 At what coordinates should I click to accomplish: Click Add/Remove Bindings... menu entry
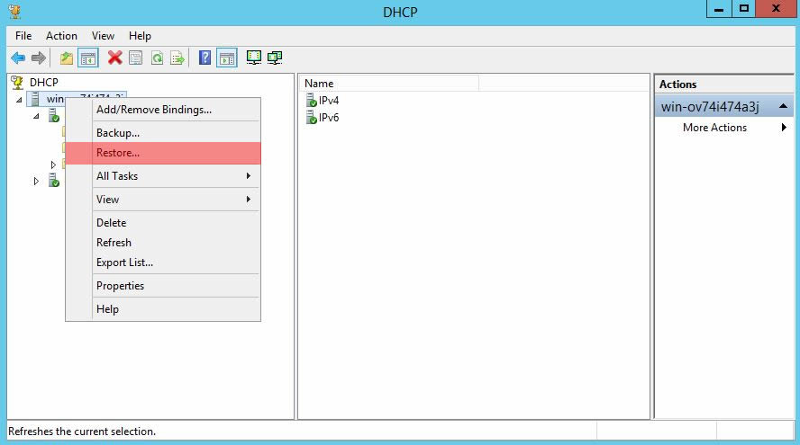tap(154, 110)
